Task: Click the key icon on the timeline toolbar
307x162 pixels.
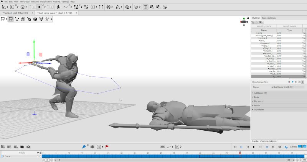Action: click(84, 147)
